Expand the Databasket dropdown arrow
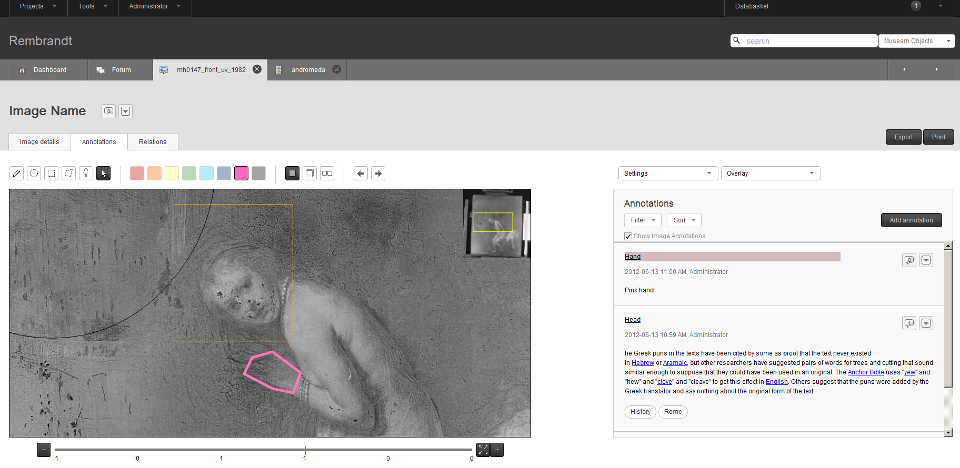This screenshot has width=960, height=468. [x=941, y=6]
